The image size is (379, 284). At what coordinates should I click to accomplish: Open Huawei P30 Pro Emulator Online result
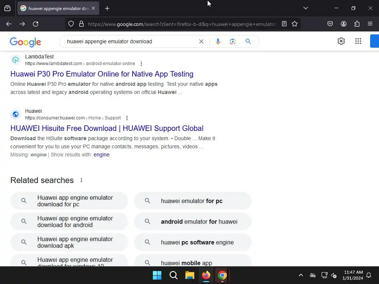(102, 74)
